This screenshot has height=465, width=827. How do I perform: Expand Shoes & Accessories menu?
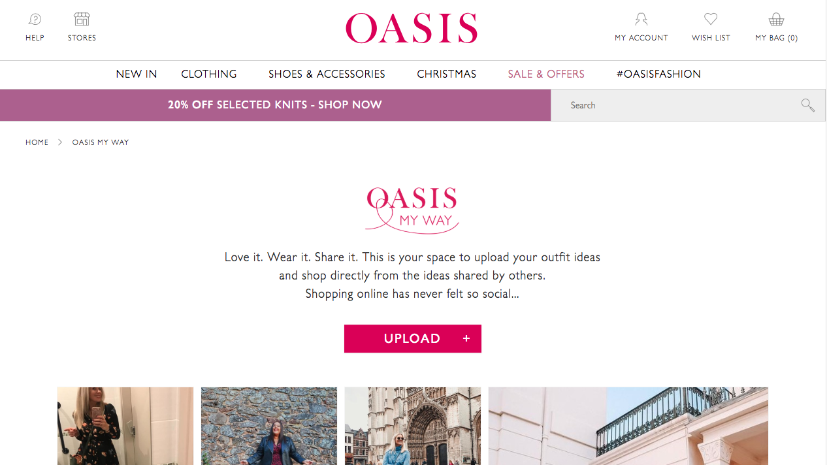click(x=327, y=74)
